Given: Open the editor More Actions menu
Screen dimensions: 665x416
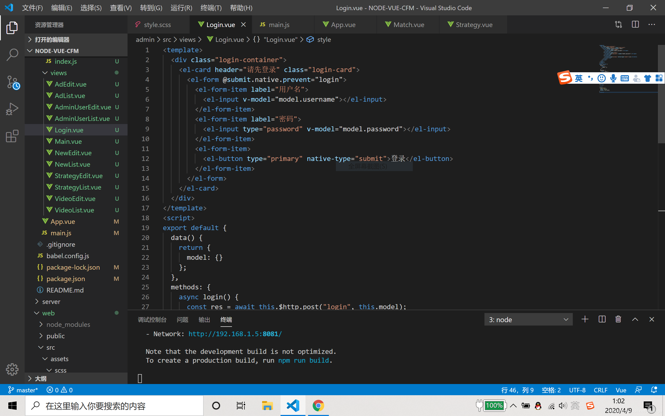Looking at the screenshot, I should click(x=652, y=25).
